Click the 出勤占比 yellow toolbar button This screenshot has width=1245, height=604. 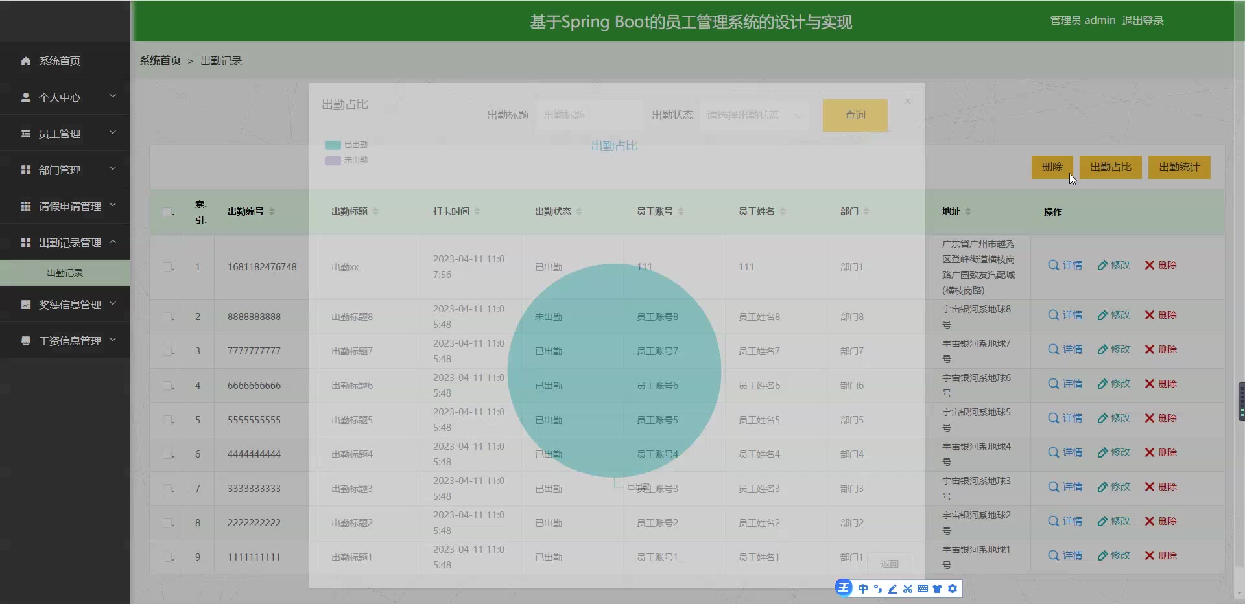(x=1111, y=167)
